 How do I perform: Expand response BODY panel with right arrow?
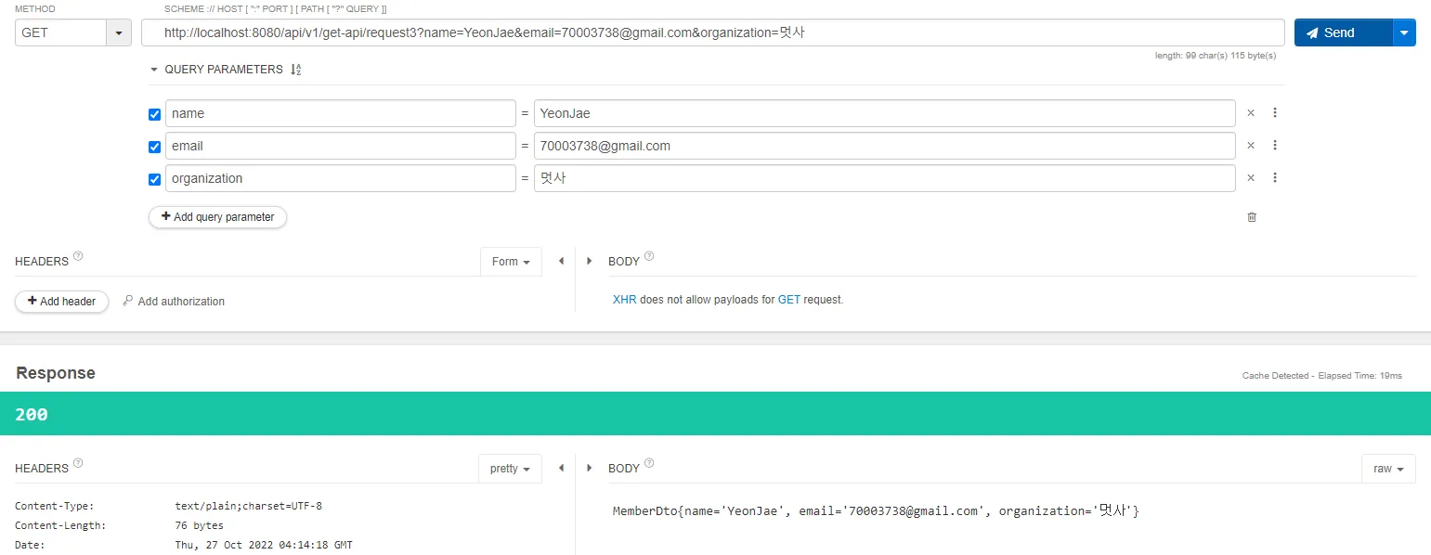point(589,469)
